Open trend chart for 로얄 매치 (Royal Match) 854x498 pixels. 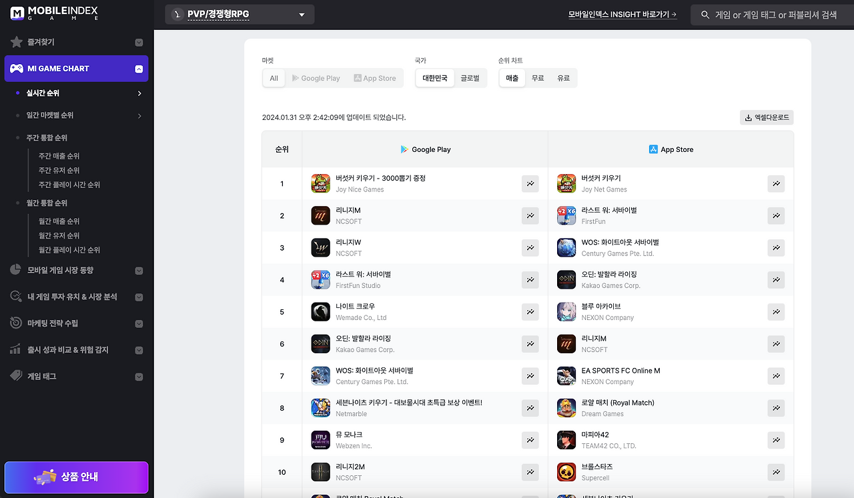coord(776,408)
